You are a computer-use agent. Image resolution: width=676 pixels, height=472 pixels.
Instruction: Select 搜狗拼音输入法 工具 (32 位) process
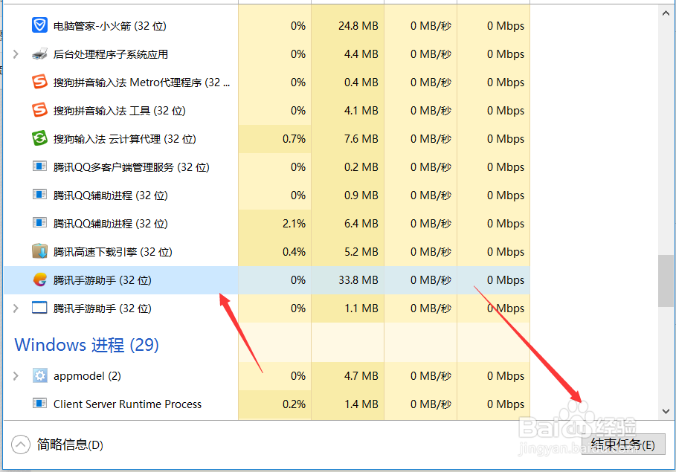[120, 111]
